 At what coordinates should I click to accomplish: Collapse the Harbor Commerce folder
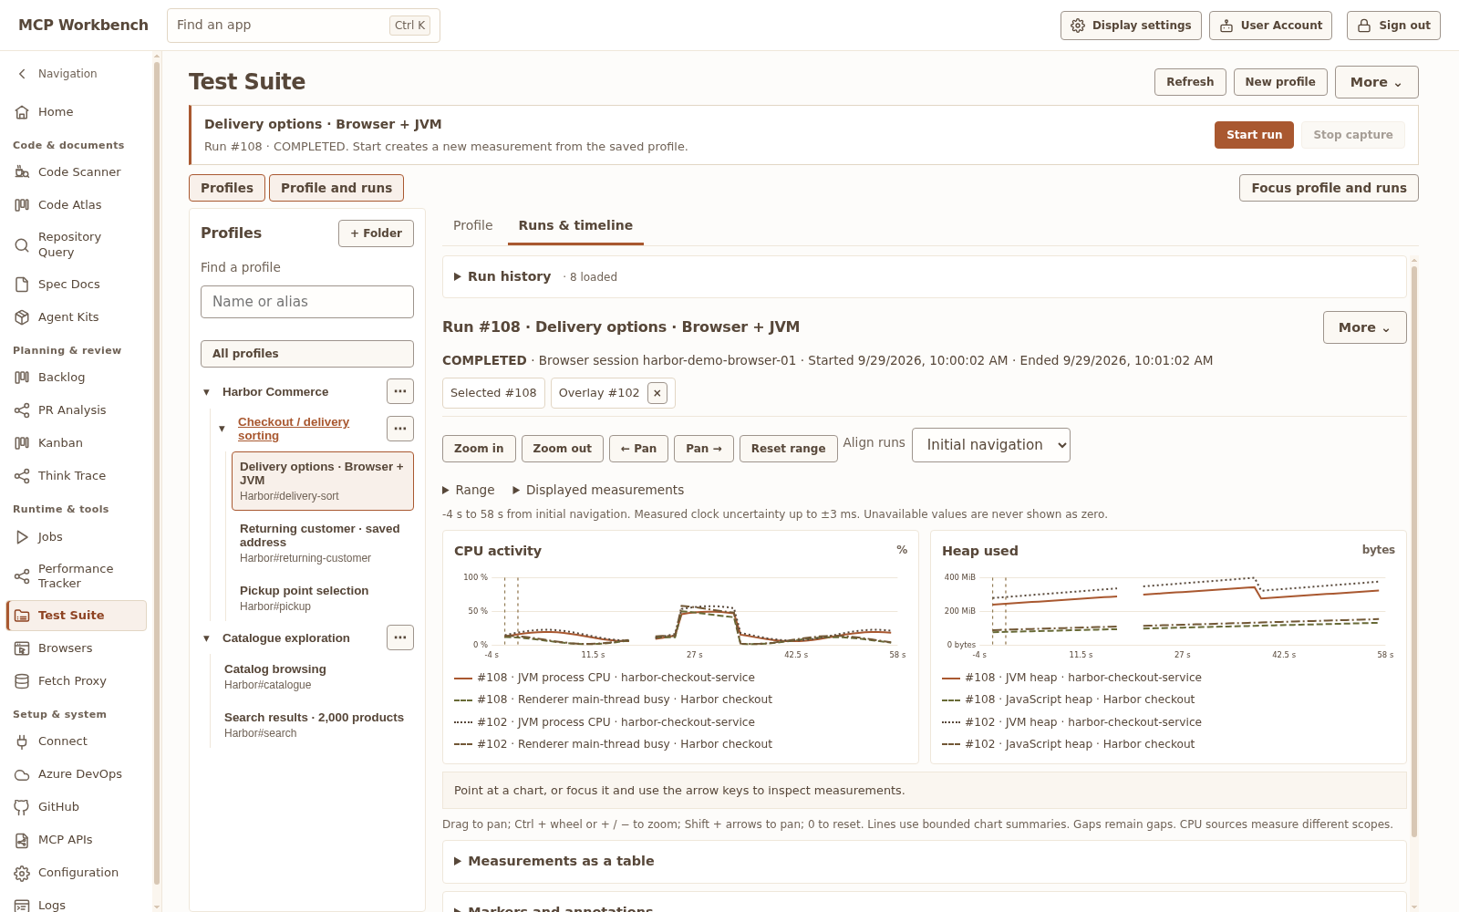point(206,392)
